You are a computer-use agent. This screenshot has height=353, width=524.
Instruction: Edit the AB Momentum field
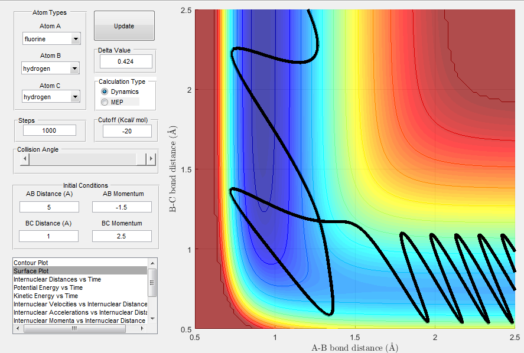pyautogui.click(x=122, y=207)
